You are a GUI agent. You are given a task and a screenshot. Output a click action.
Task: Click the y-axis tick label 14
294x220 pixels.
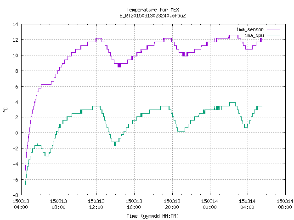(x=15, y=24)
